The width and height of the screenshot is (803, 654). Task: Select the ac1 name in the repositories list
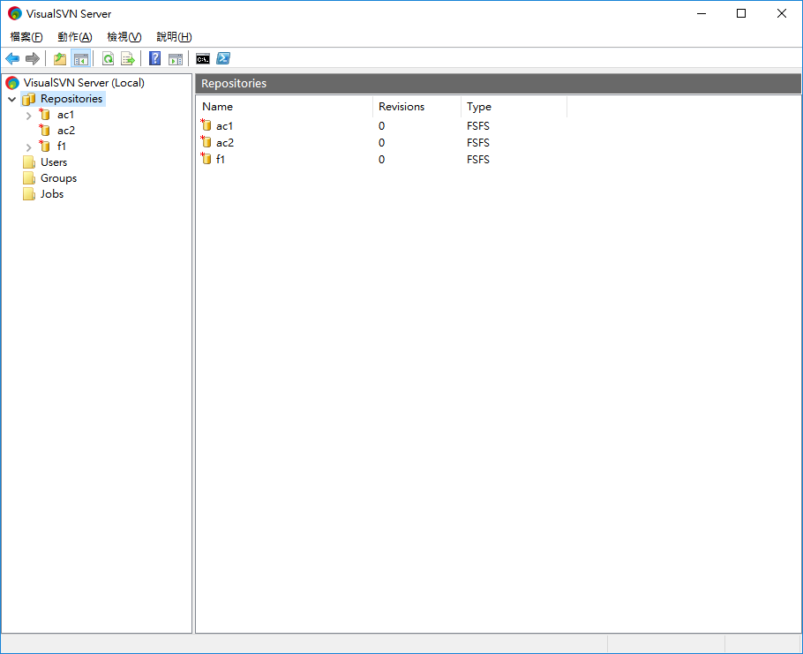click(224, 126)
